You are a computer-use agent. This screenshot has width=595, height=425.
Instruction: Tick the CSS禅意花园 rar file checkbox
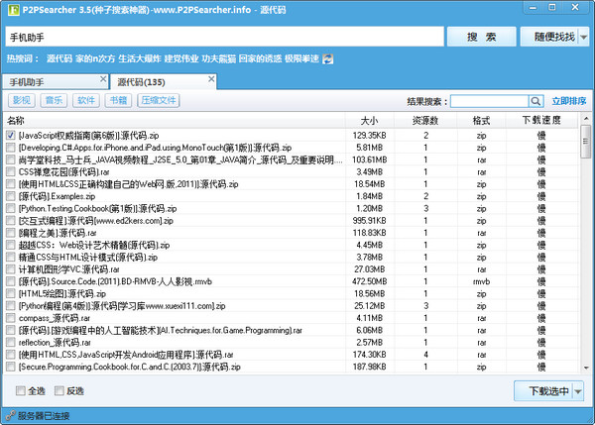[x=11, y=171]
